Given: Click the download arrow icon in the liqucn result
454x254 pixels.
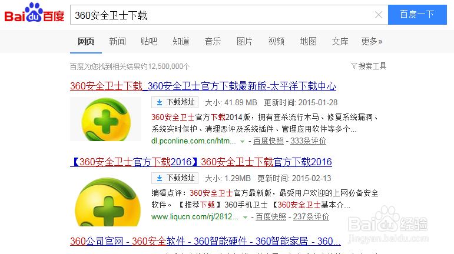Looking at the screenshot, I should (x=159, y=178).
